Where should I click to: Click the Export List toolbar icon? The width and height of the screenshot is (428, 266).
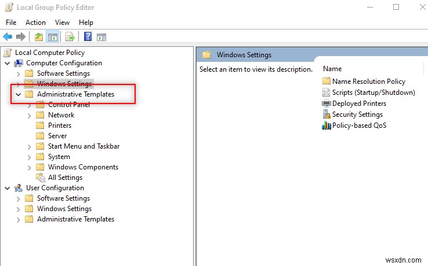[x=70, y=37]
